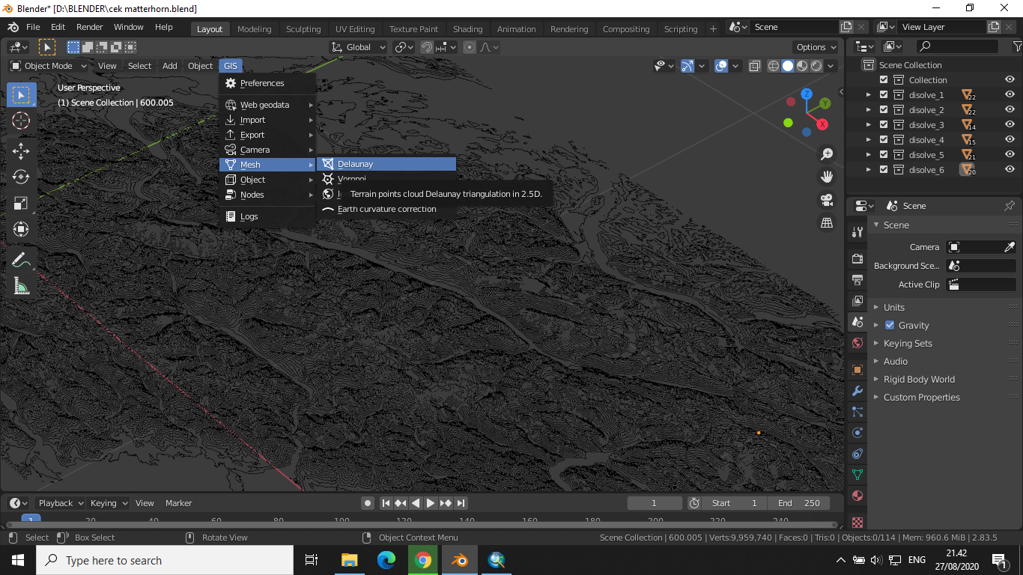Open the Options dropdown

coord(817,47)
